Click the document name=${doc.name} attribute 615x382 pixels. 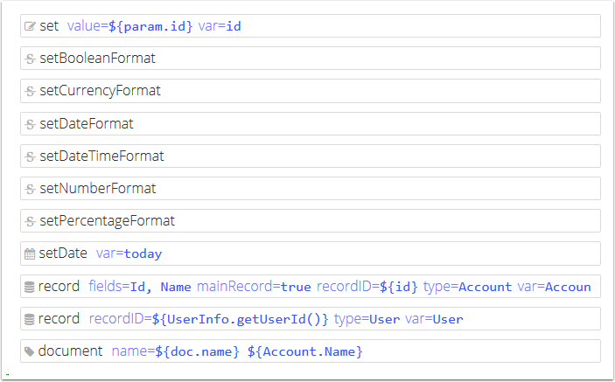(176, 351)
